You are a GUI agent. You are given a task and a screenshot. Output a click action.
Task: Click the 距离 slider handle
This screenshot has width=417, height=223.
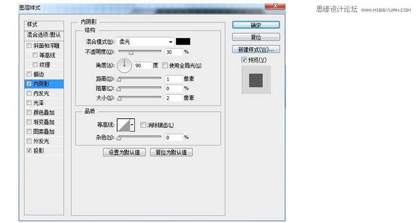tap(119, 79)
